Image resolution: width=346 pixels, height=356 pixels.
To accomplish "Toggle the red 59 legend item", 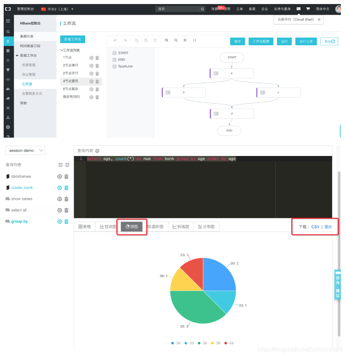I will coord(229,343).
